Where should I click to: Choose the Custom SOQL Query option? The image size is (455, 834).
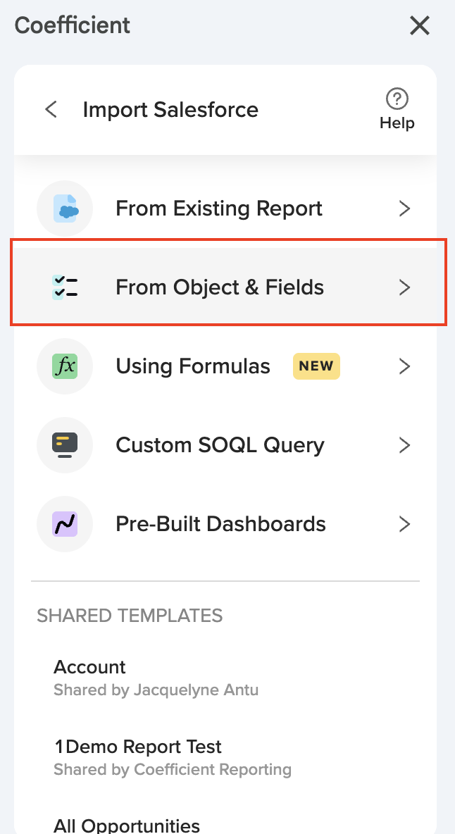(220, 445)
